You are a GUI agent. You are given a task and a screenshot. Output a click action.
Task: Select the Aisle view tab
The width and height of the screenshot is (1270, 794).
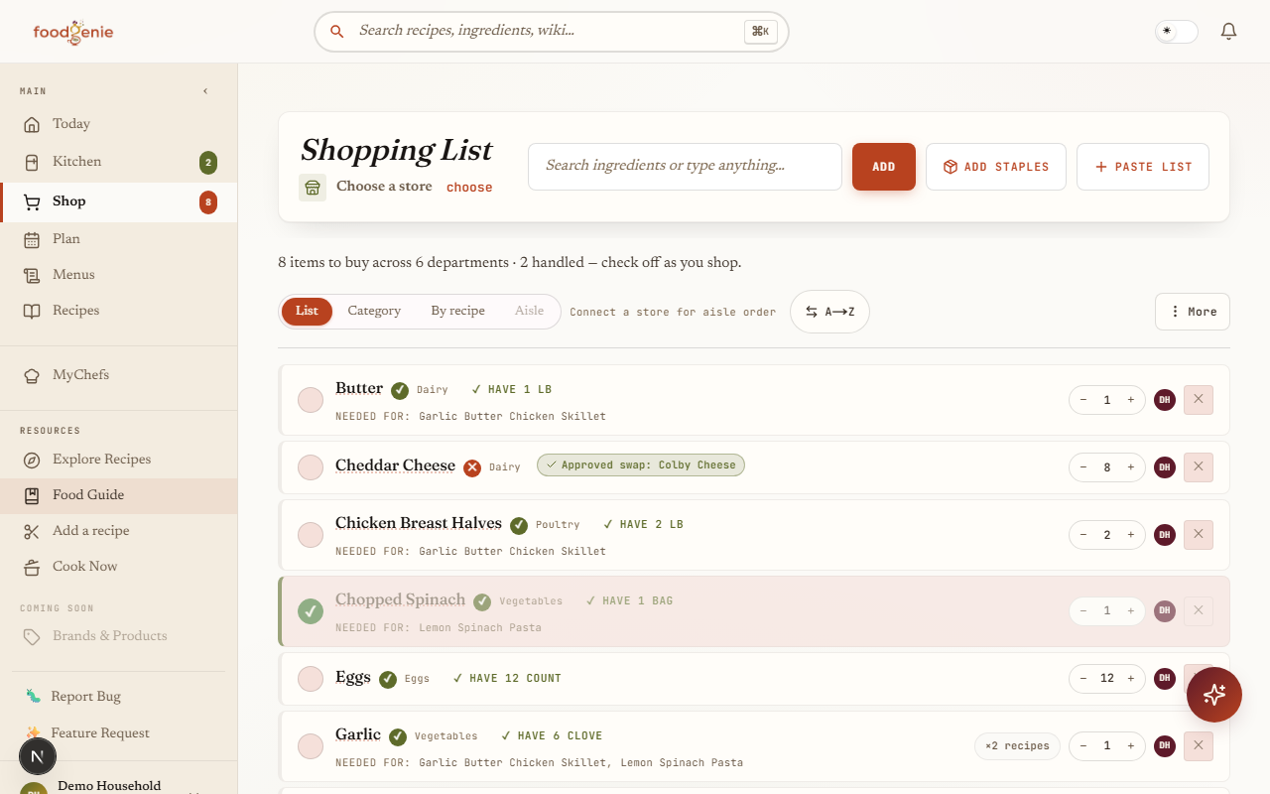(529, 312)
